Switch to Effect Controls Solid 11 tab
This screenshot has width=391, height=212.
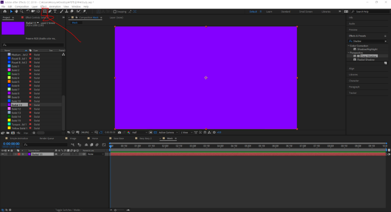coord(37,17)
